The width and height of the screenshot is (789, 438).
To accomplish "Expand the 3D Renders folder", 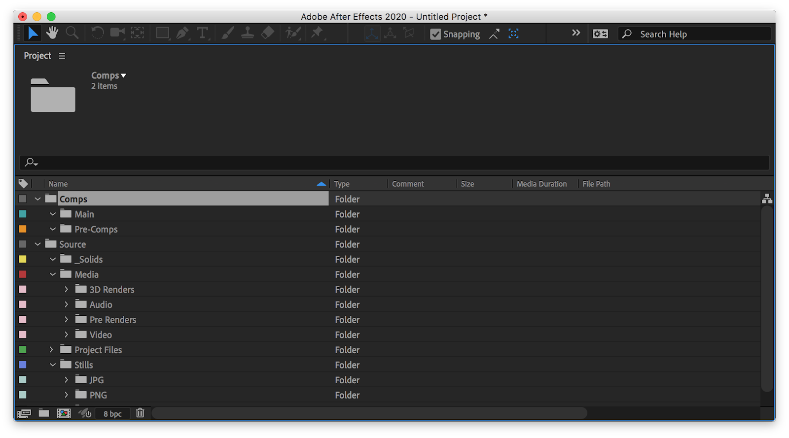I will pos(66,289).
